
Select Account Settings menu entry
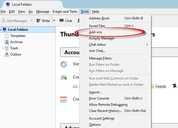pos(102,118)
